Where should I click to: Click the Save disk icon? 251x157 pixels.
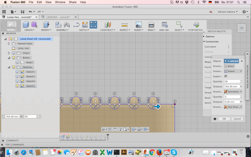[22, 11]
